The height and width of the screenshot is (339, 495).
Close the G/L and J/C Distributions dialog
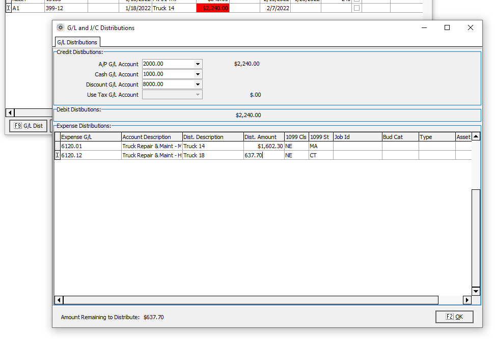[x=470, y=28]
